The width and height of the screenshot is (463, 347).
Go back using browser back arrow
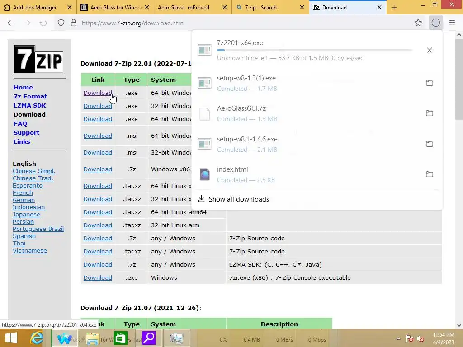(11, 23)
